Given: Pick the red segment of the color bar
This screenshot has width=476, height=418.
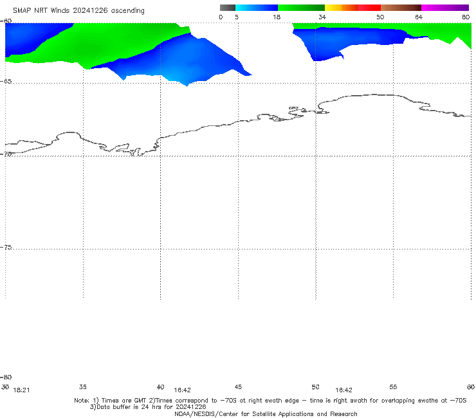Looking at the screenshot, I should click(x=369, y=8).
